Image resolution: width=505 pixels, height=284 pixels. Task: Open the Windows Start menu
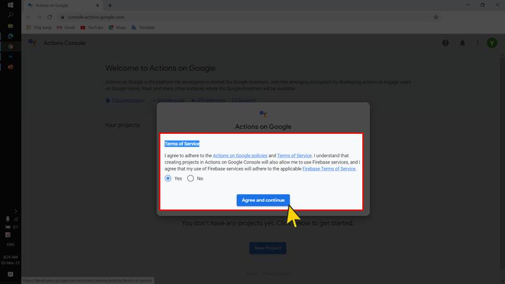tap(10, 5)
